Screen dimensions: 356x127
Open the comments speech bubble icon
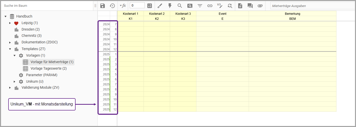pos(250,6)
